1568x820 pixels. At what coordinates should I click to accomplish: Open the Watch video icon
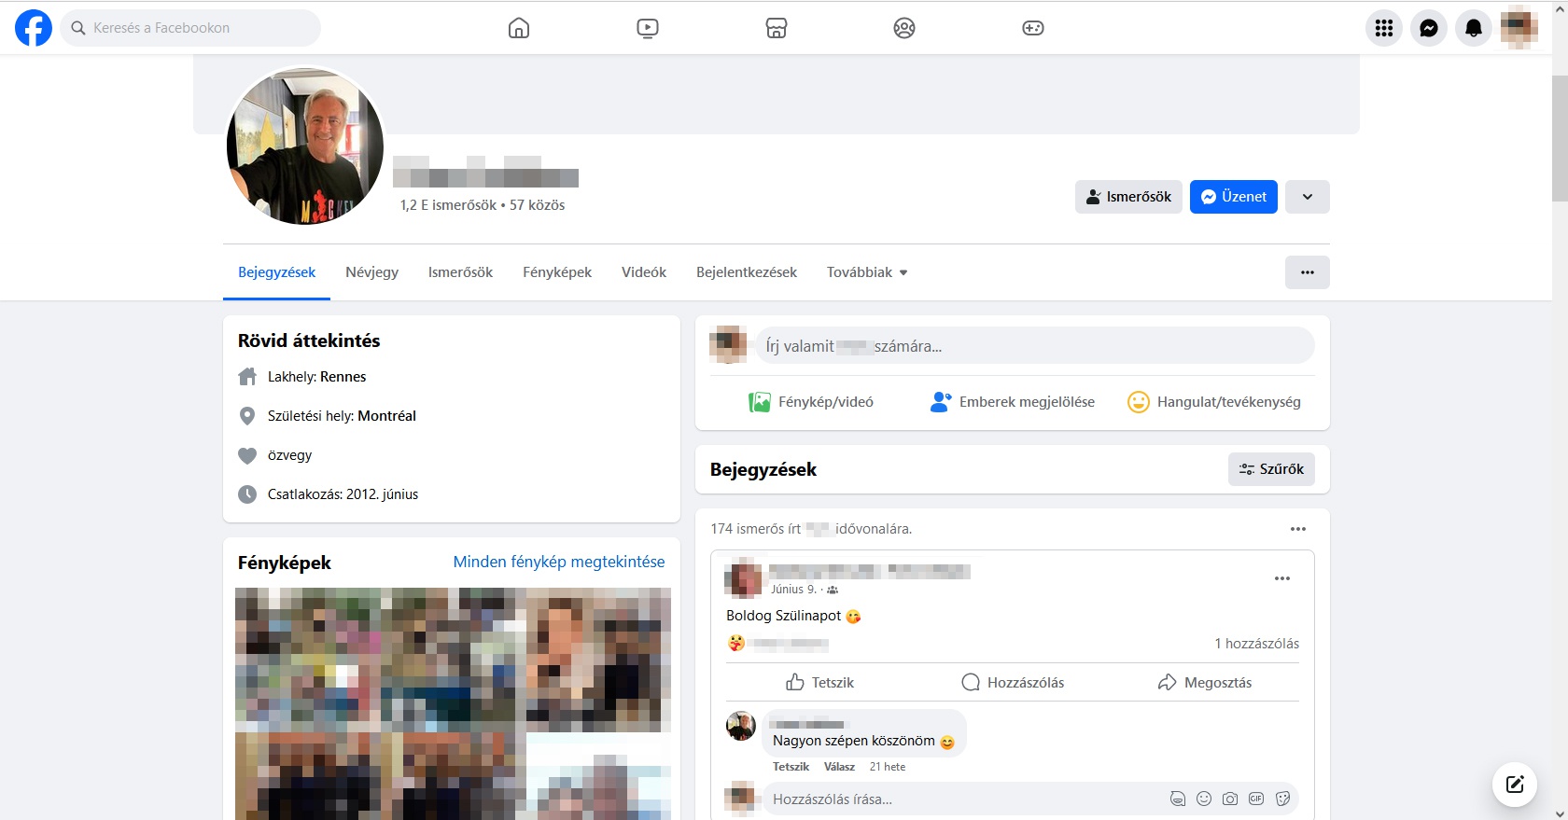tap(648, 28)
